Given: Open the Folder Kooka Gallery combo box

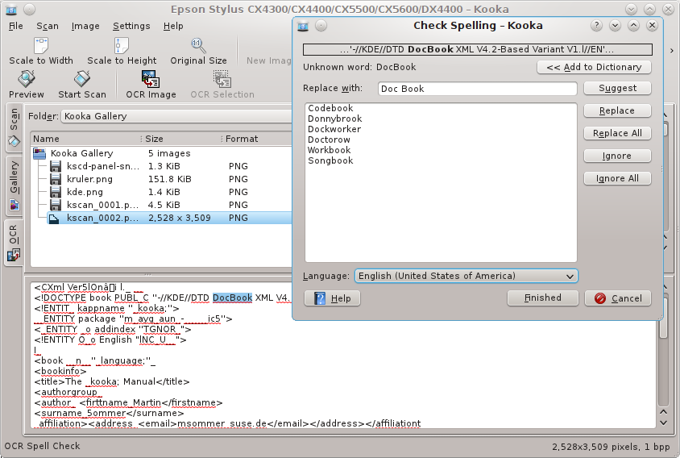Looking at the screenshot, I should 176,116.
